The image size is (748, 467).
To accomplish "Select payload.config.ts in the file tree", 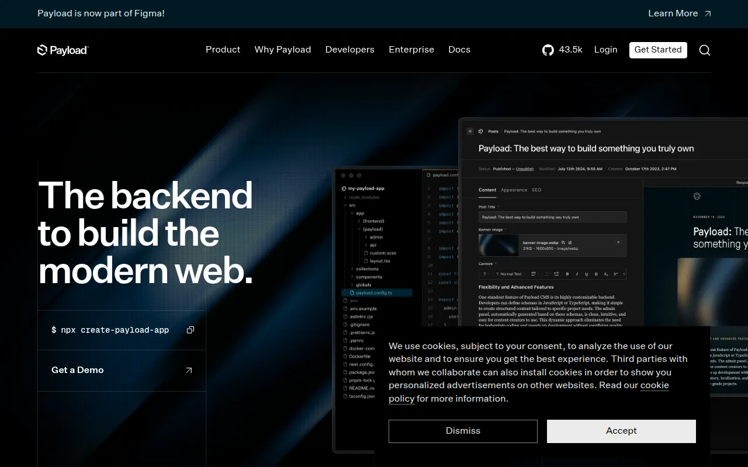I will tap(377, 292).
